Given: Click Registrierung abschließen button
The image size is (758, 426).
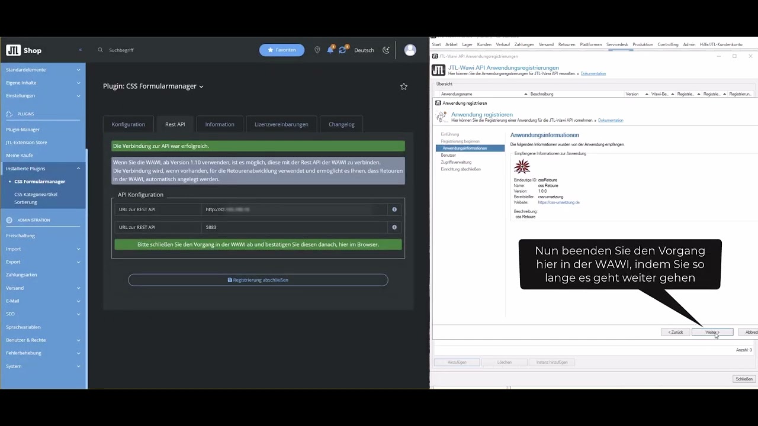Looking at the screenshot, I should [258, 280].
